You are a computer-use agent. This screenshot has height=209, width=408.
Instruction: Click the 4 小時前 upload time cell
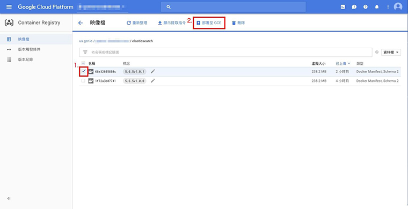tap(342, 81)
